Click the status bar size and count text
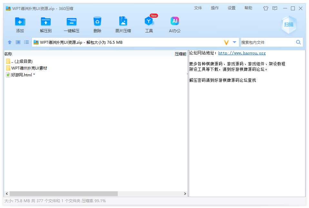Screen dimensions: 309x208 tap(55, 201)
